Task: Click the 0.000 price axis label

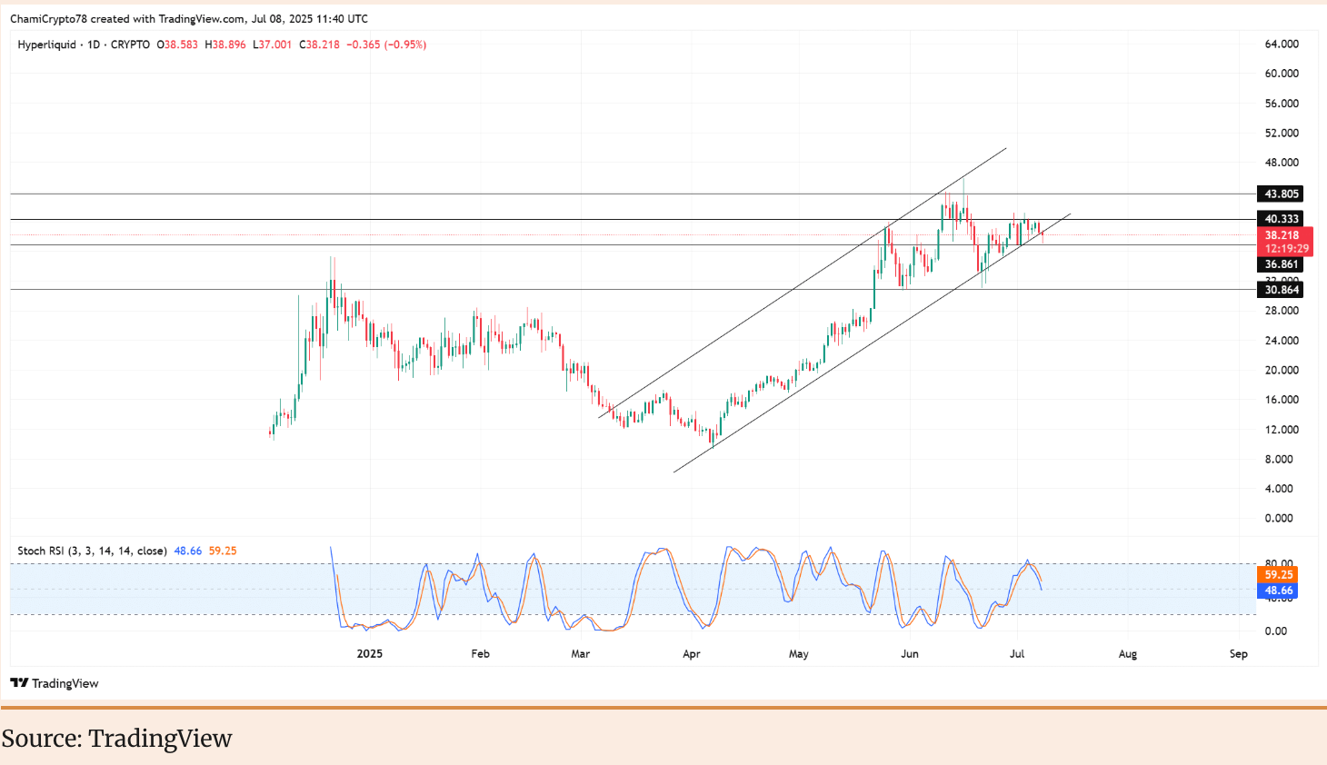Action: tap(1278, 518)
